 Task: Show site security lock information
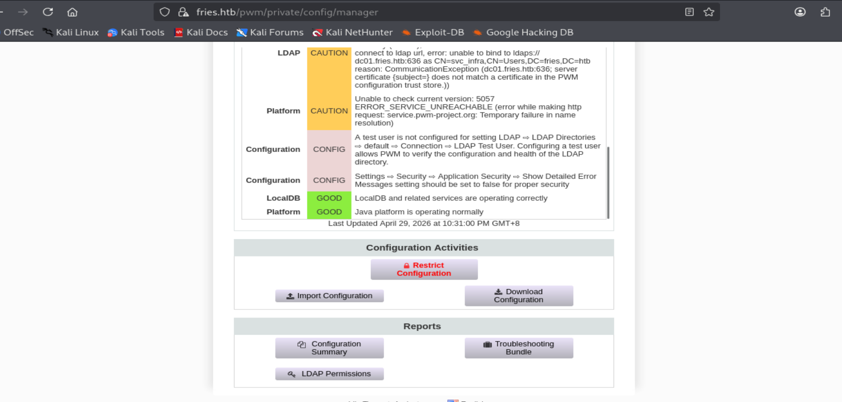pos(183,12)
